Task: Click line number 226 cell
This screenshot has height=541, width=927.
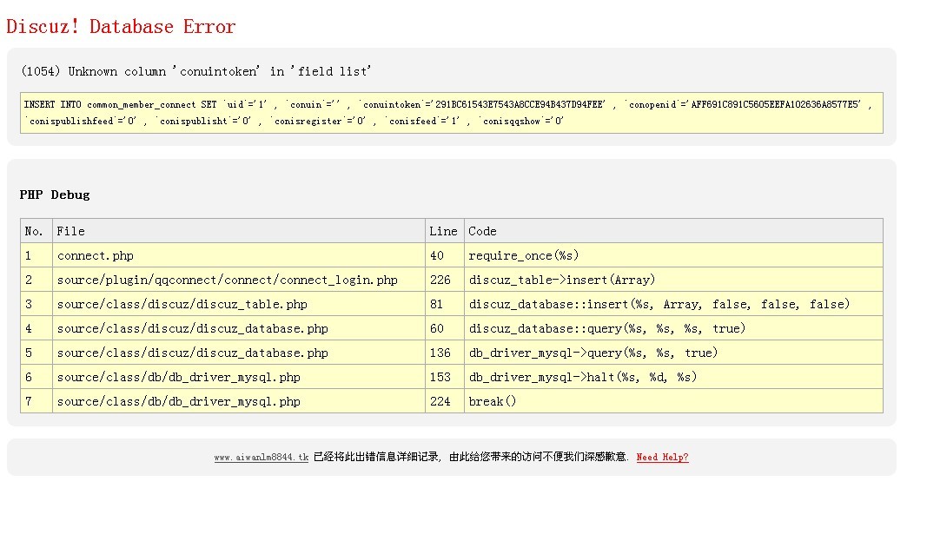Action: (445, 280)
